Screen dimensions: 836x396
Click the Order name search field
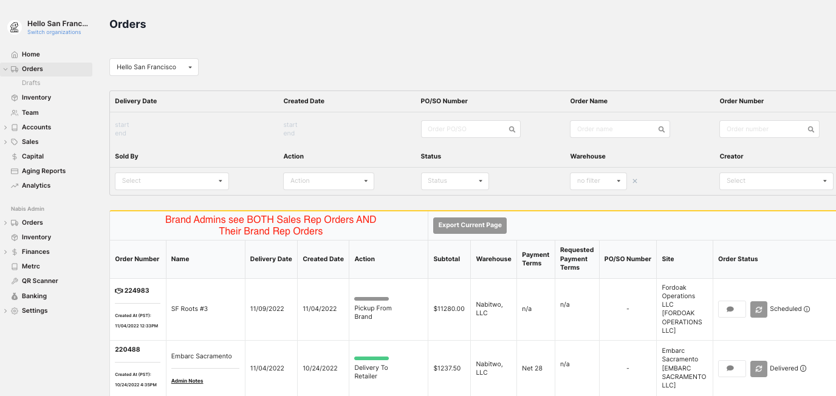[x=614, y=129]
